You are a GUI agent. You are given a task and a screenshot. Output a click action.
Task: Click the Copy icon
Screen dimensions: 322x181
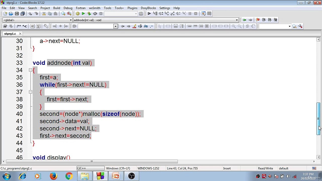[x=50, y=14]
